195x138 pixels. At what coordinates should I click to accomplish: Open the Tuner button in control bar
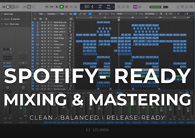[x=123, y=7]
